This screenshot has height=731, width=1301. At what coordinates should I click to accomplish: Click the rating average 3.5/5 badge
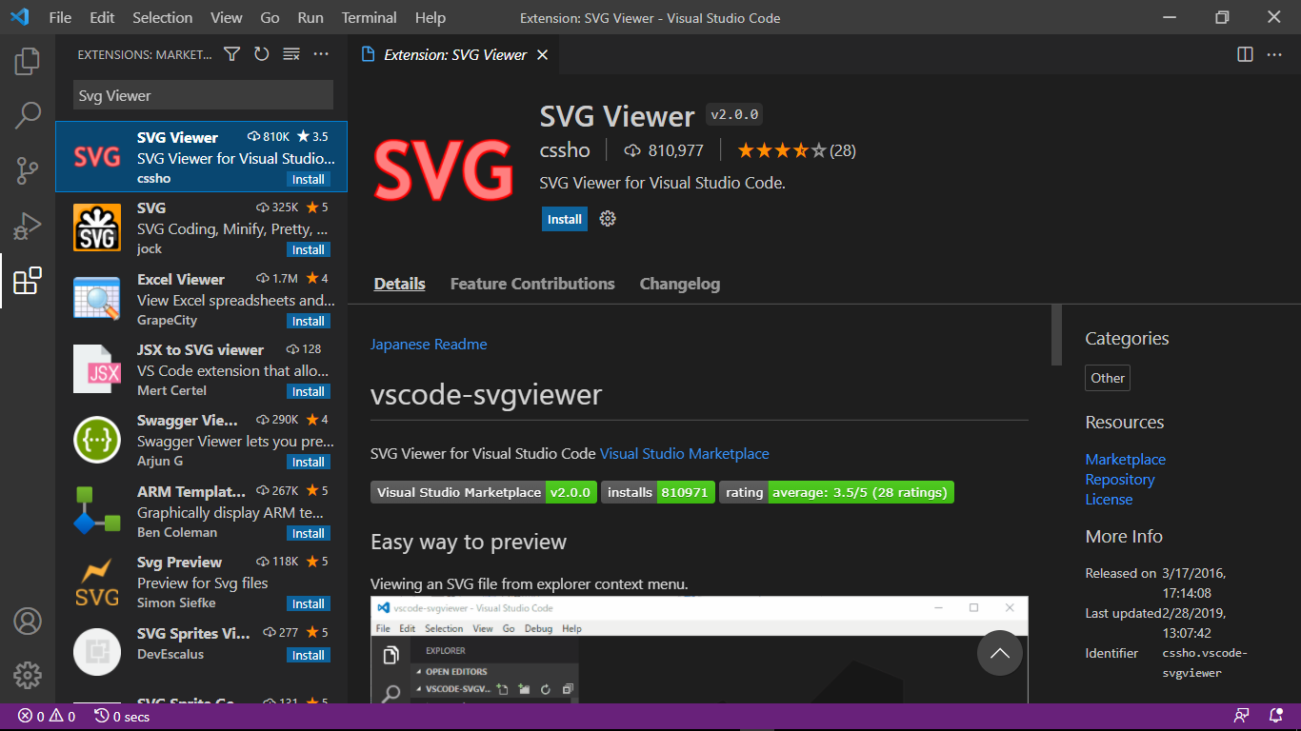(836, 492)
